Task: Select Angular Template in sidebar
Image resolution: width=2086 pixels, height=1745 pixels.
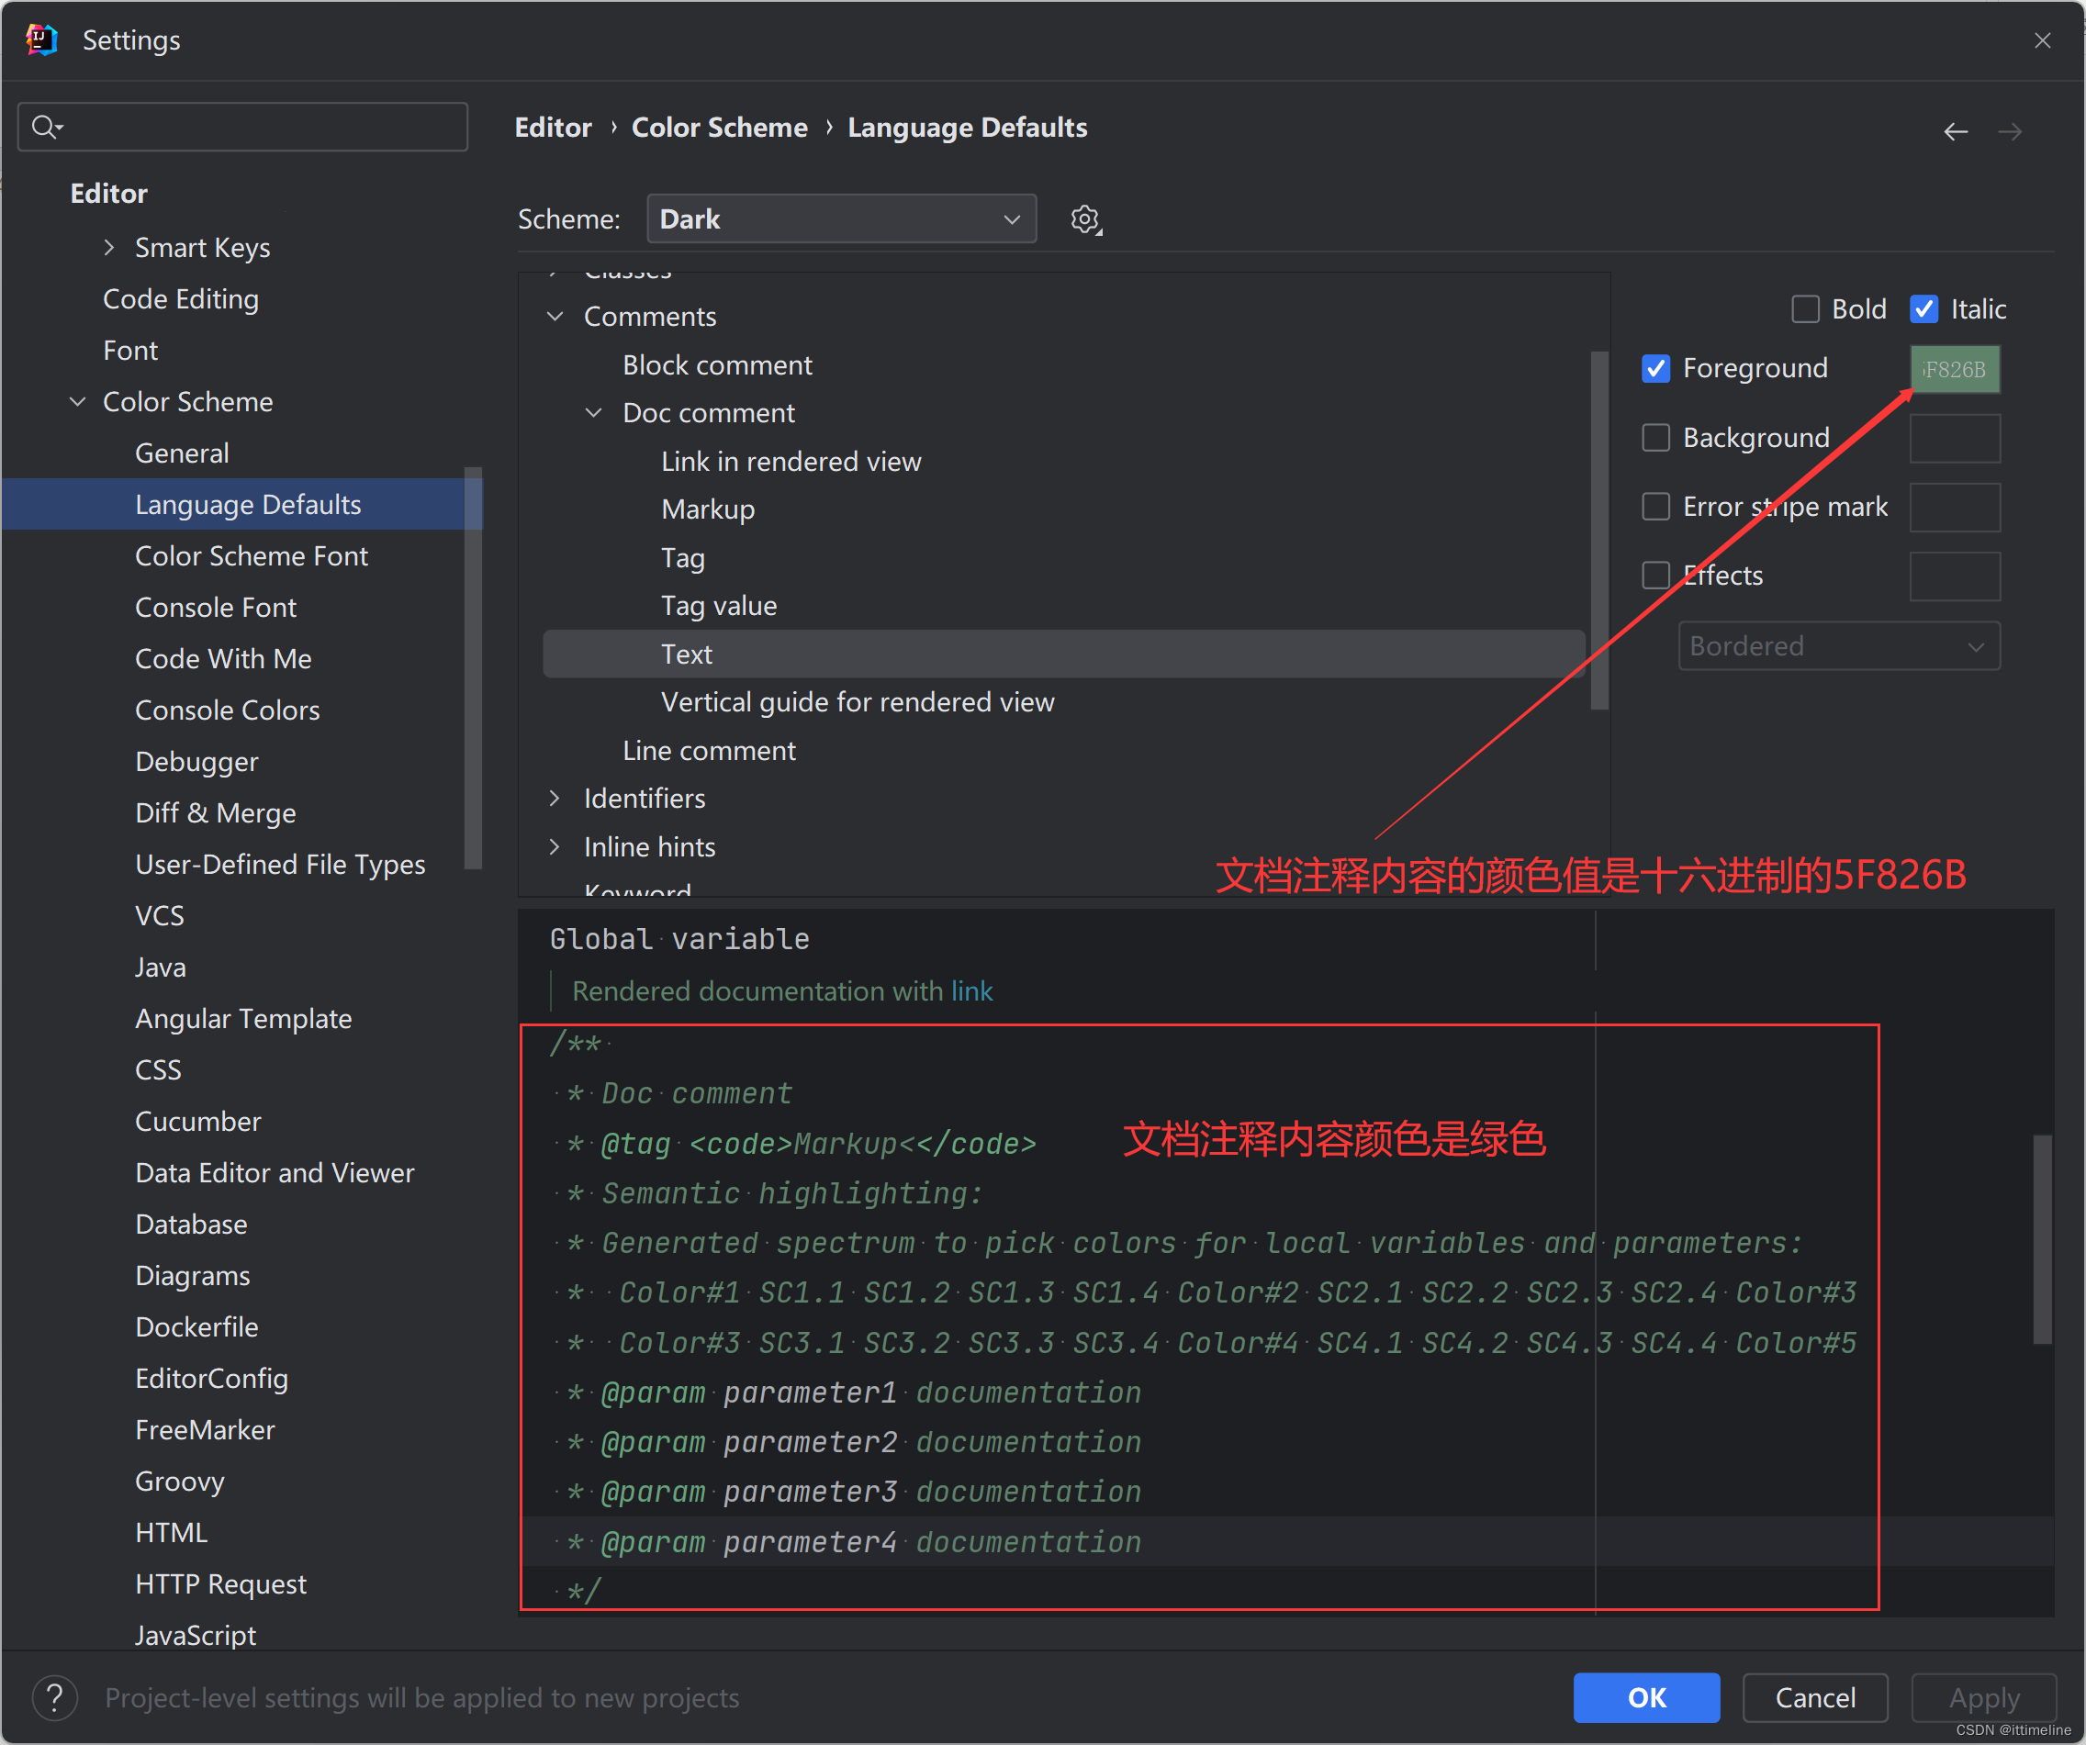Action: pyautogui.click(x=243, y=1019)
